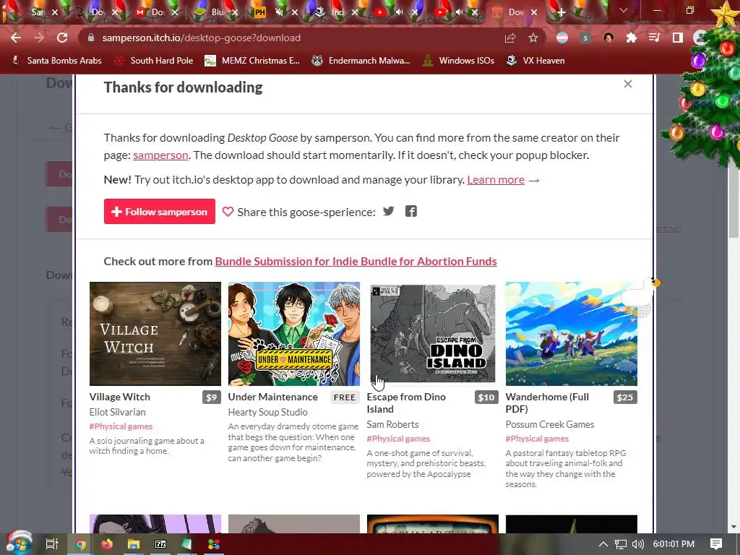Image resolution: width=740 pixels, height=555 pixels.
Task: Open File Explorer from the taskbar
Action: [134, 544]
